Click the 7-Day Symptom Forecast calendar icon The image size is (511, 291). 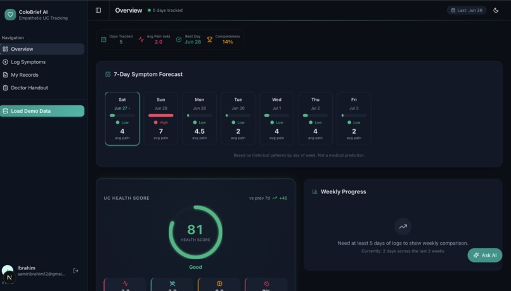(x=108, y=74)
